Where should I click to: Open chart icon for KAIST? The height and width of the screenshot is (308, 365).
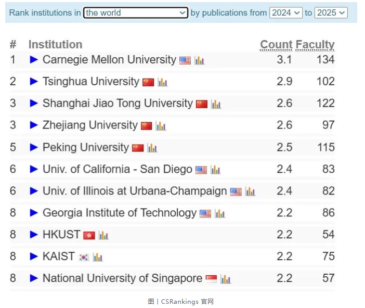pyautogui.click(x=98, y=257)
